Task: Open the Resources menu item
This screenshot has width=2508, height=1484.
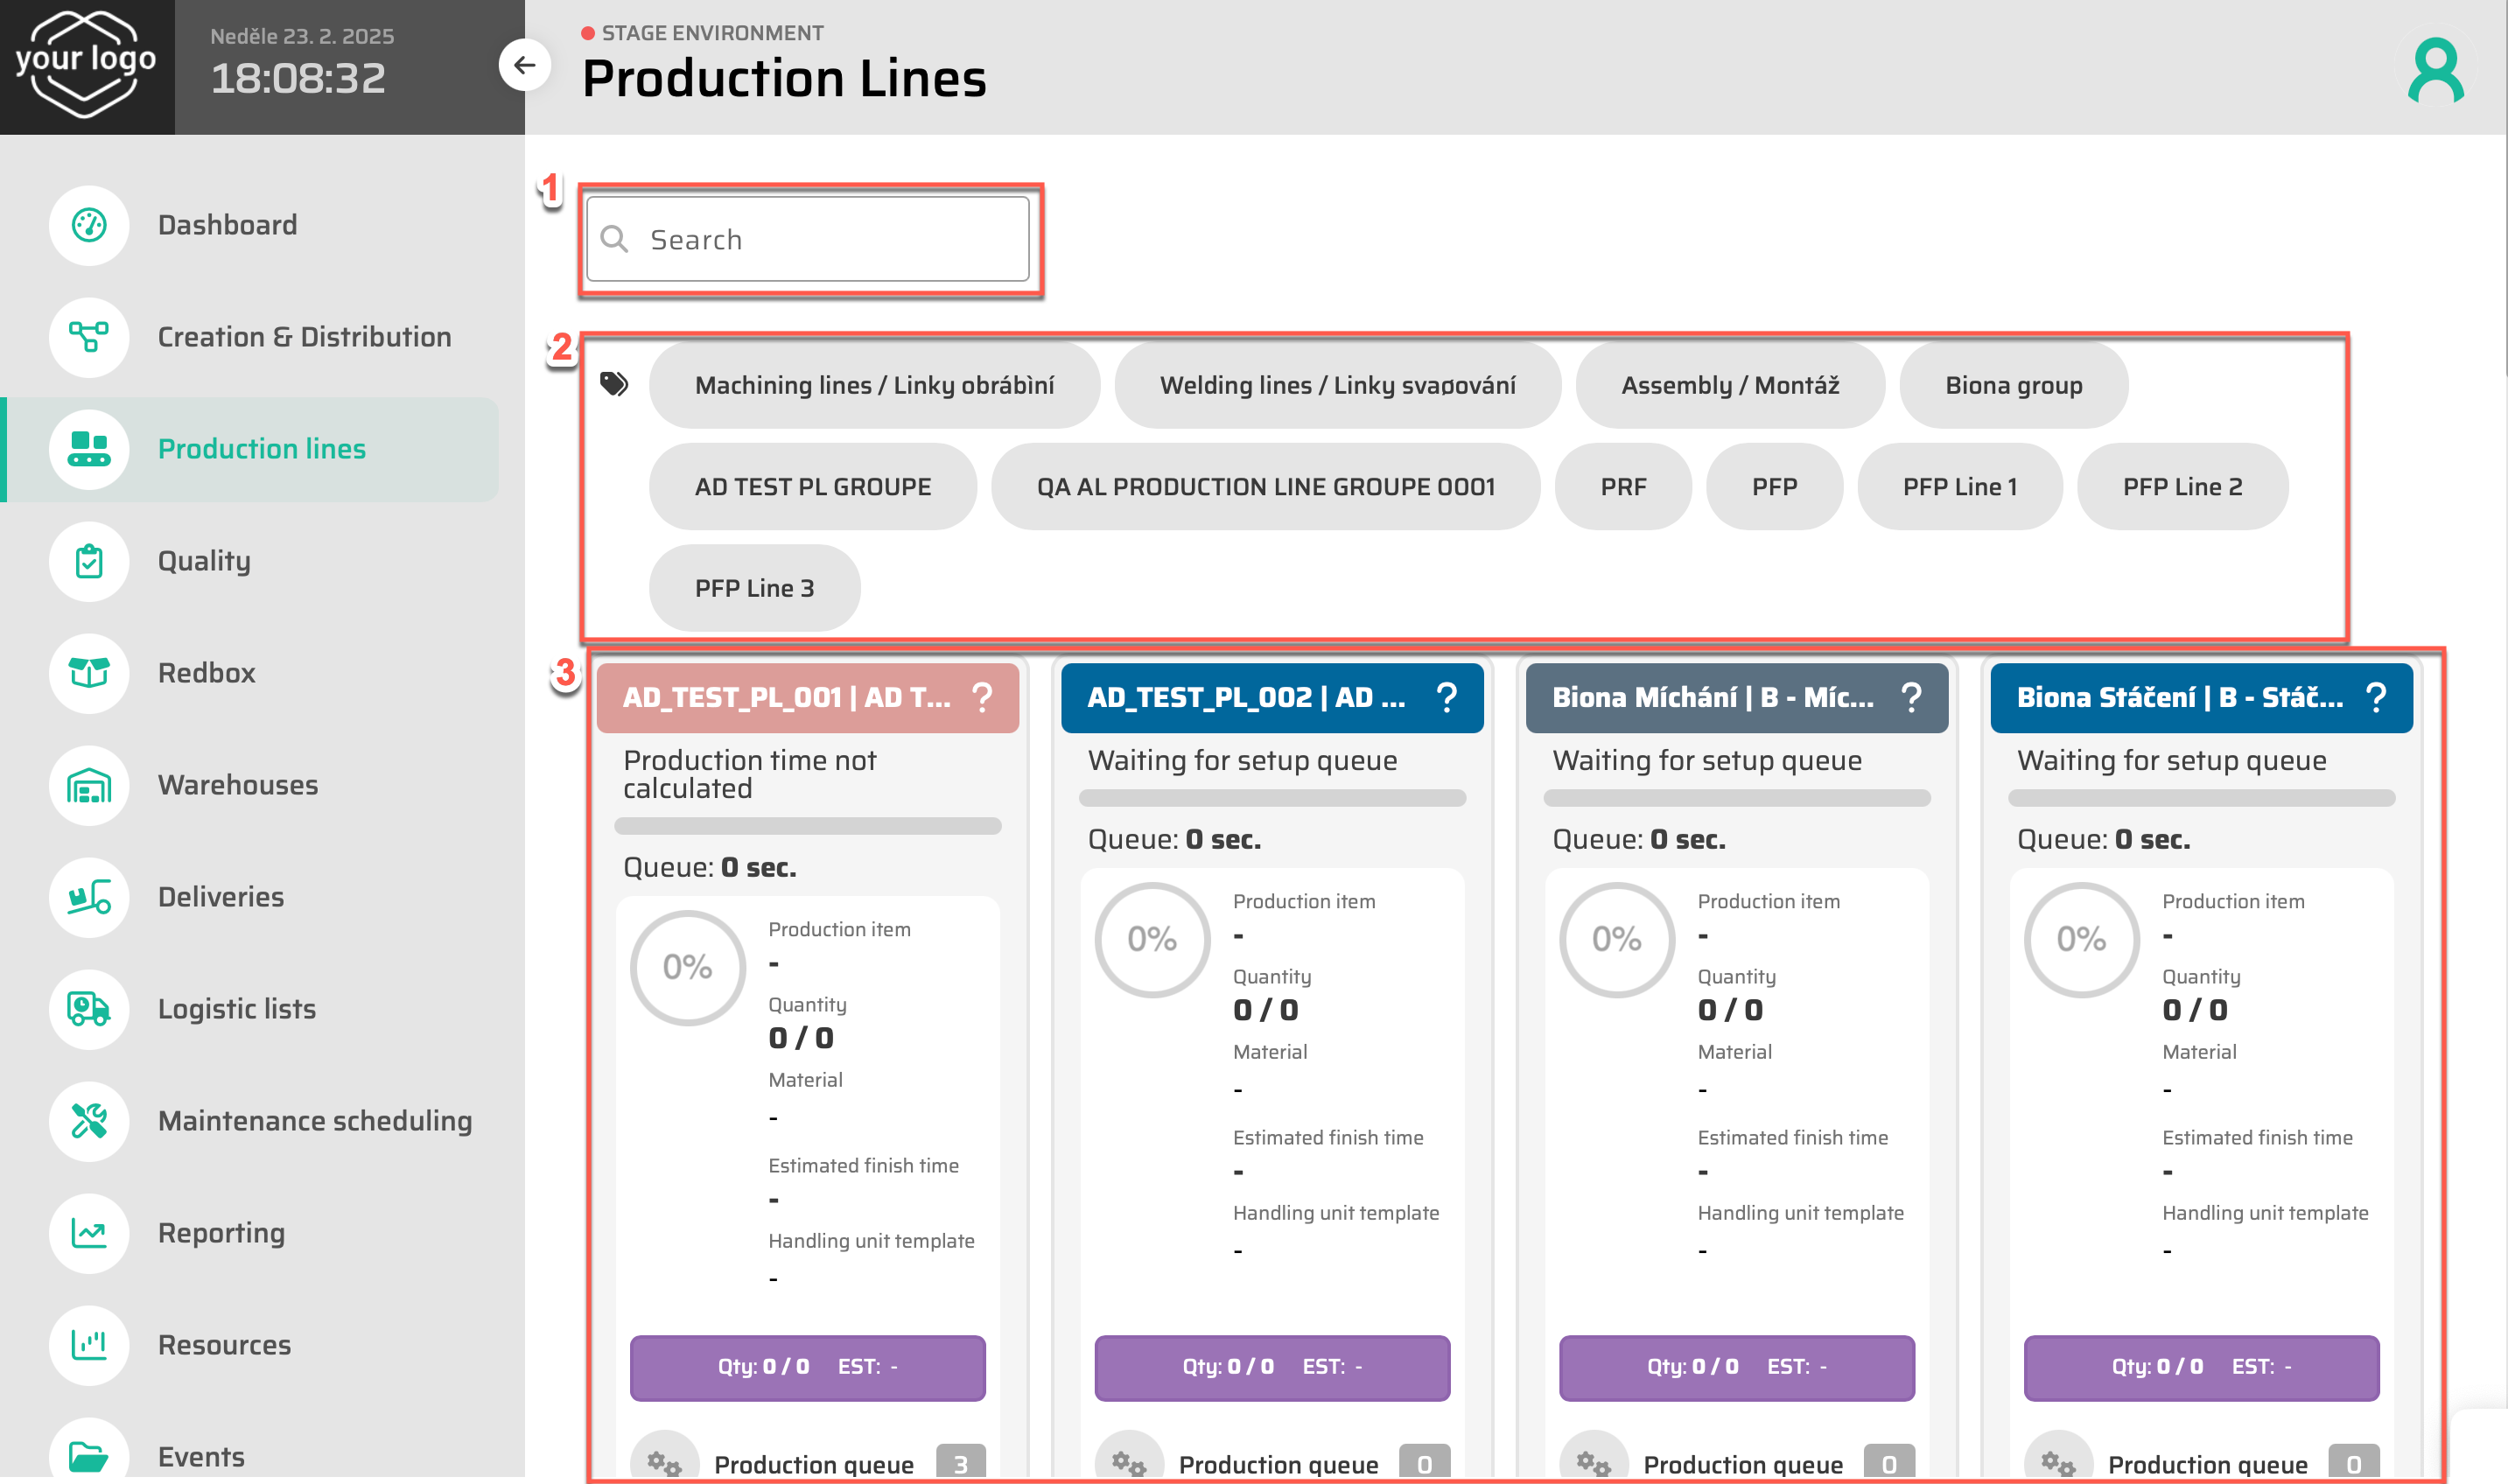Action: coord(224,1345)
